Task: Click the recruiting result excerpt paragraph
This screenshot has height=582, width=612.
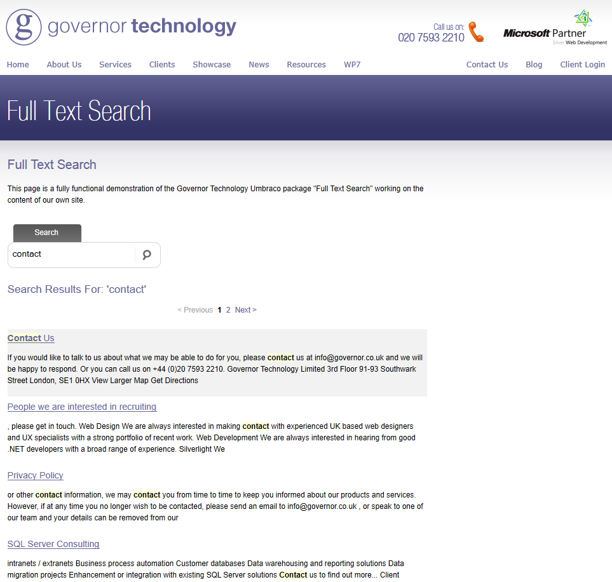Action: [x=211, y=438]
